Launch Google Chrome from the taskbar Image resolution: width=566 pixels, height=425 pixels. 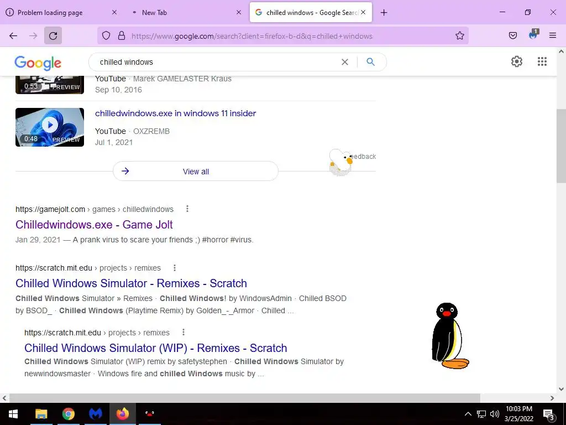(68, 414)
